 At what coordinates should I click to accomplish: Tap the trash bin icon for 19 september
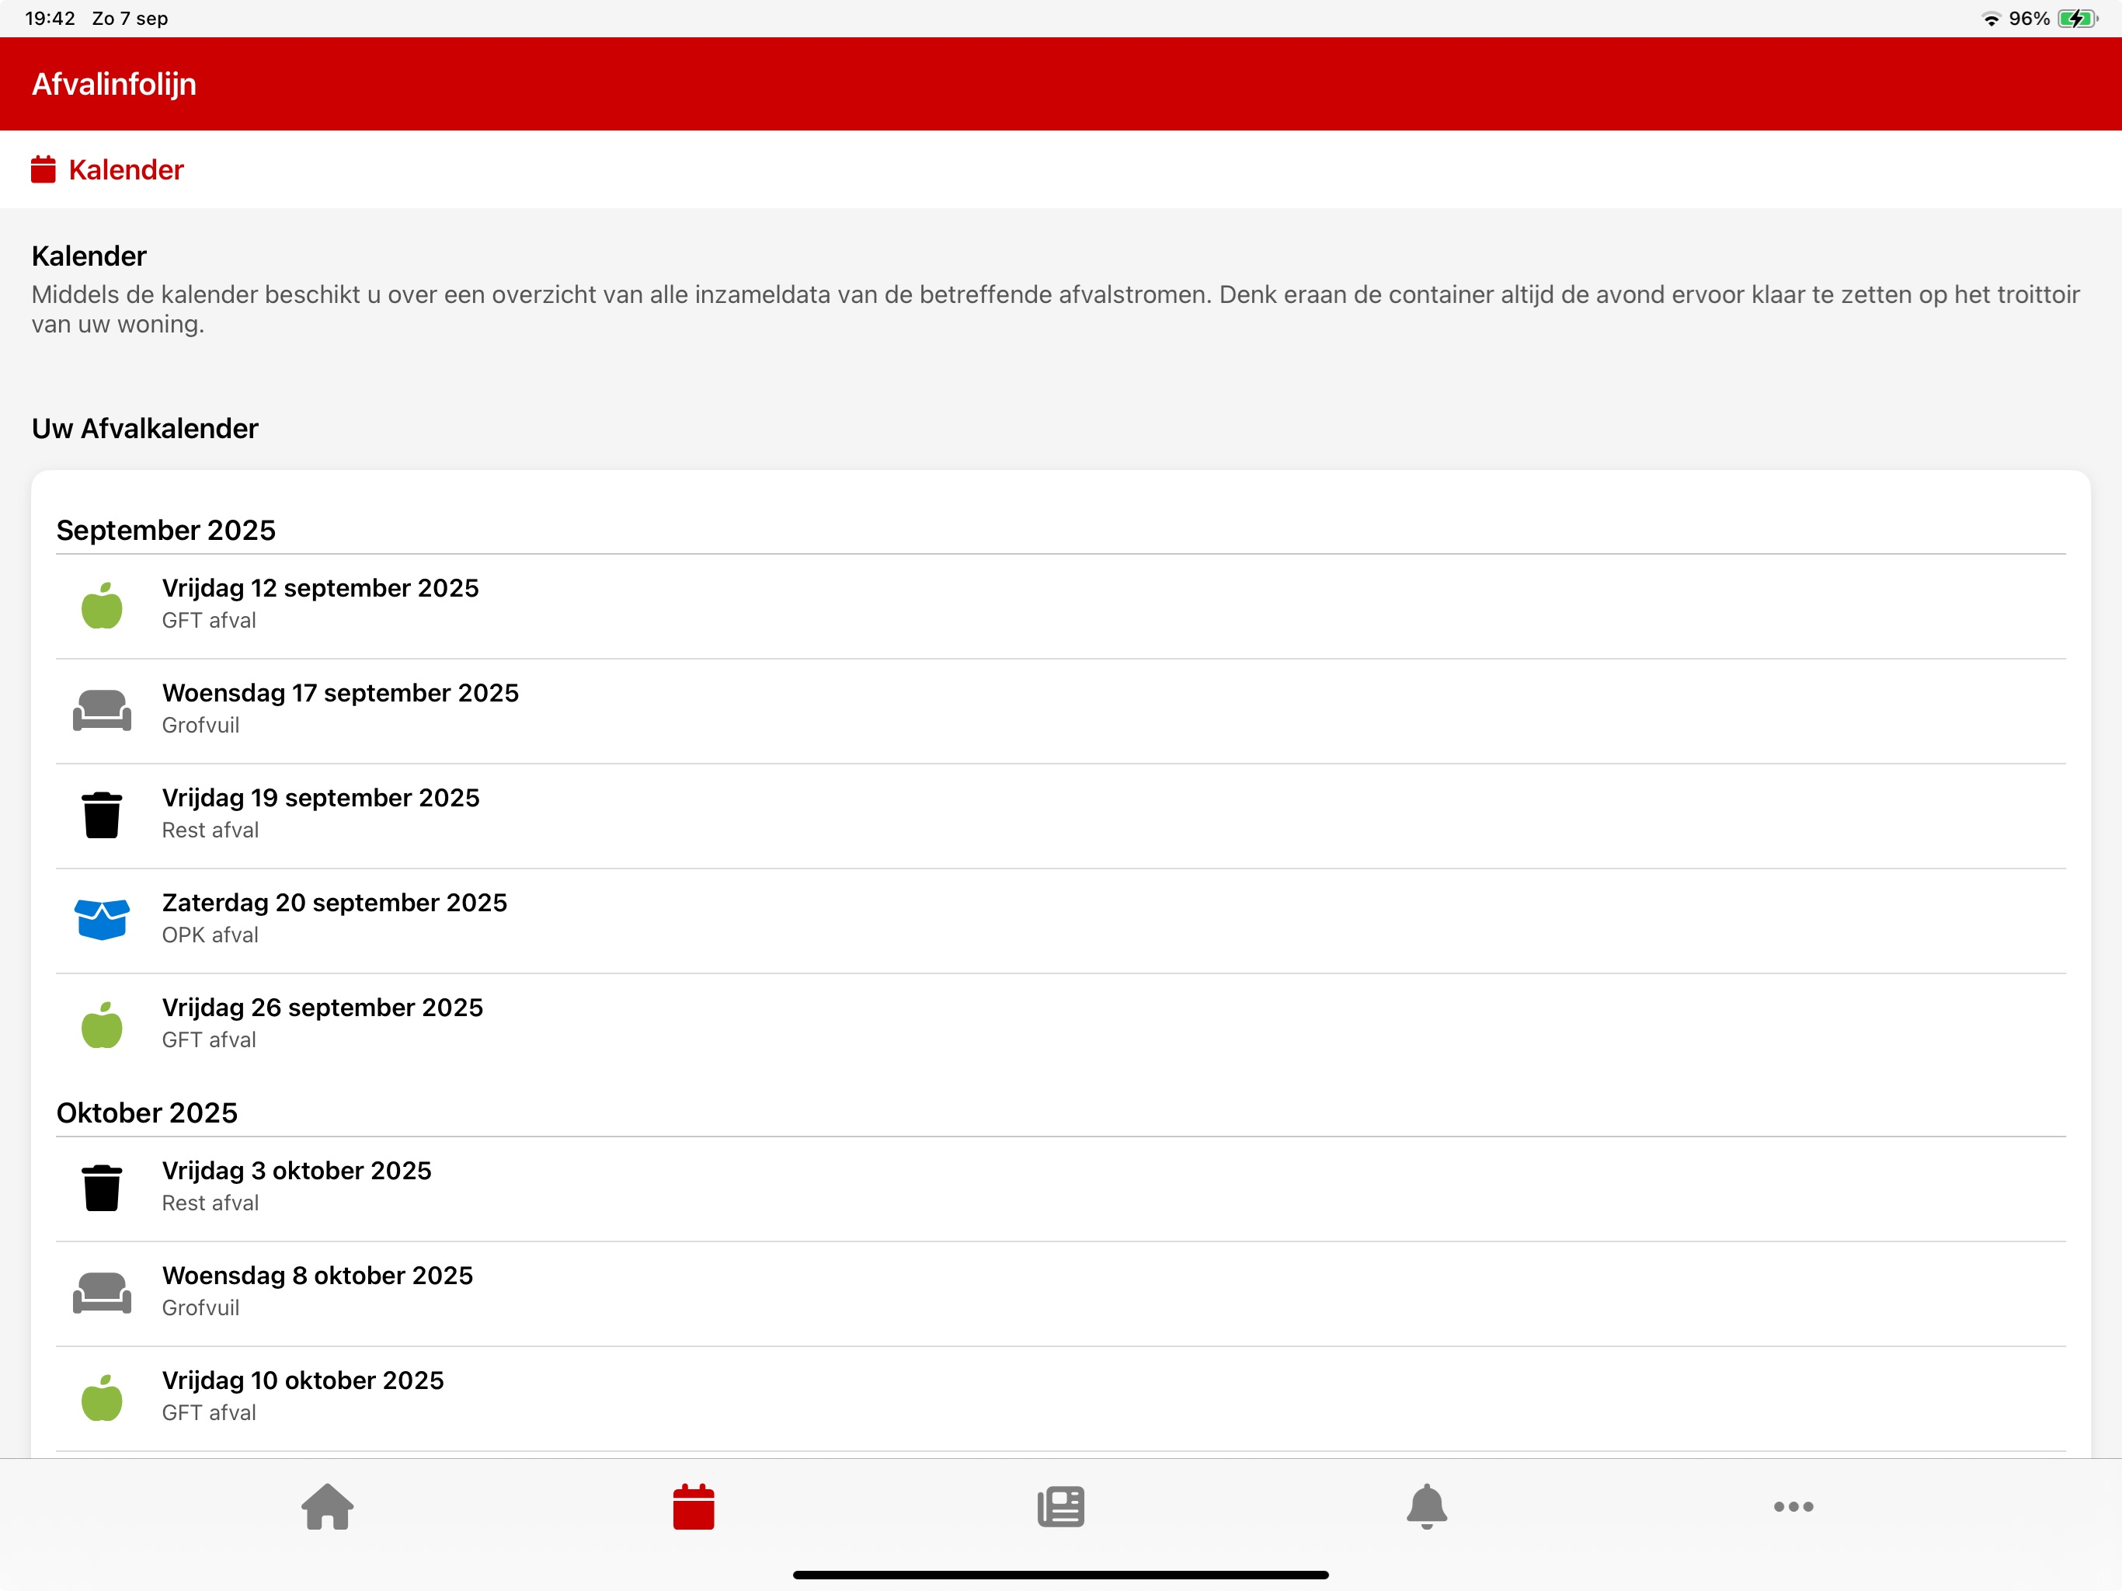102,815
